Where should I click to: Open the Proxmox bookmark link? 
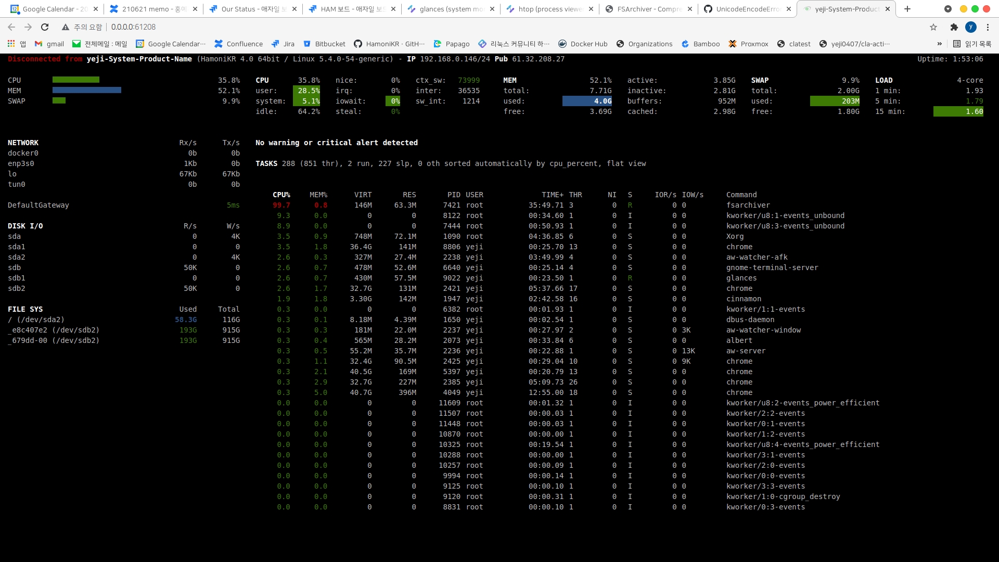pyautogui.click(x=748, y=44)
